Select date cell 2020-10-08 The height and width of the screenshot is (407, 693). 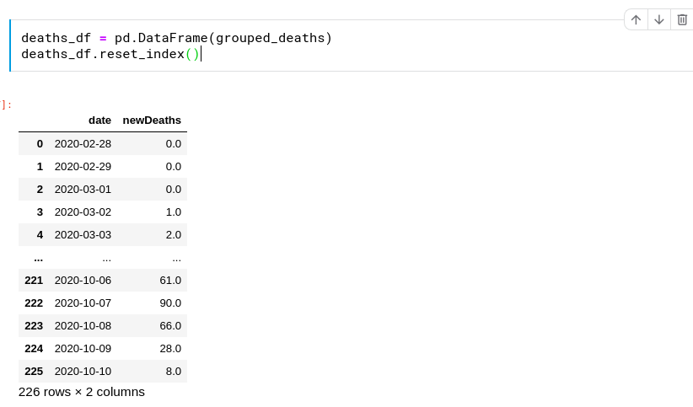[x=83, y=326]
